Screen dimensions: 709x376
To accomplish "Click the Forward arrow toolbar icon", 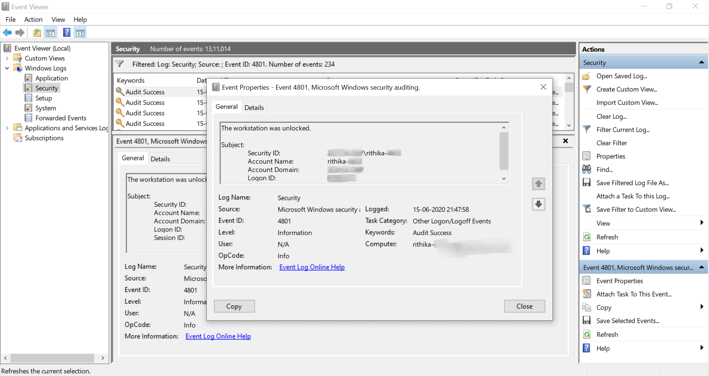I will 20,33.
